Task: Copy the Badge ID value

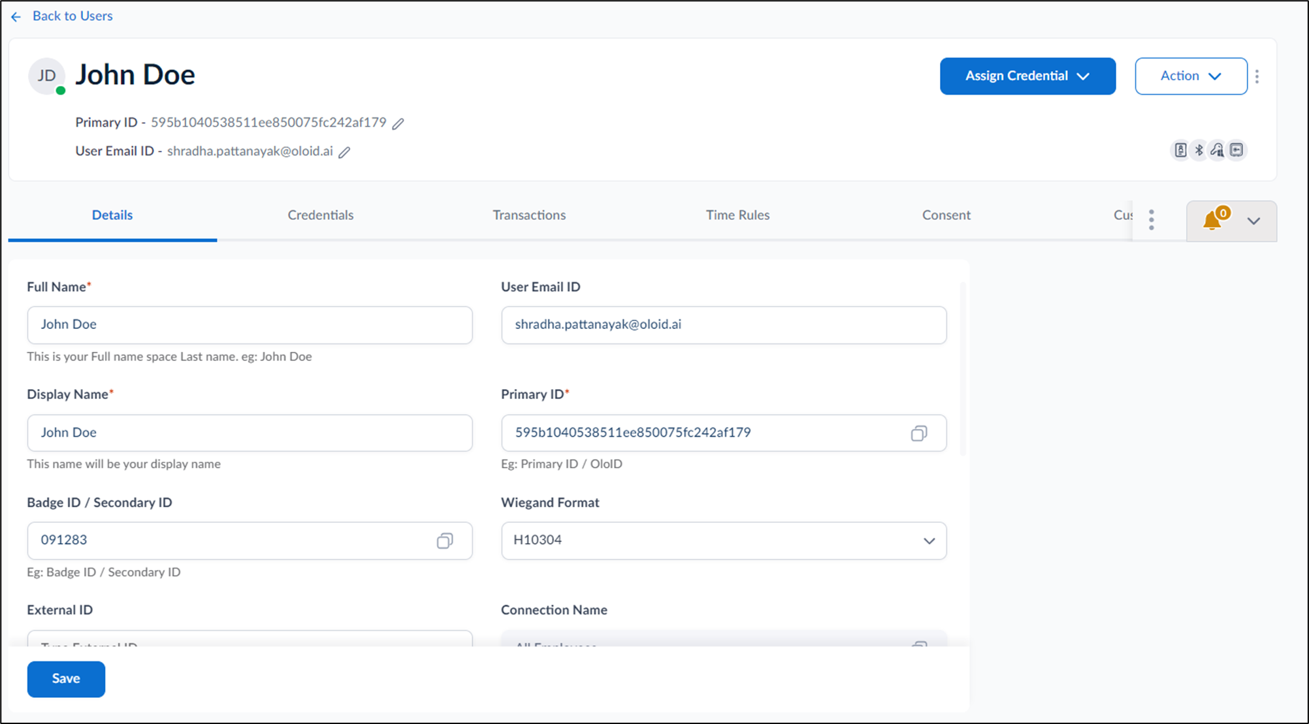Action: [445, 541]
